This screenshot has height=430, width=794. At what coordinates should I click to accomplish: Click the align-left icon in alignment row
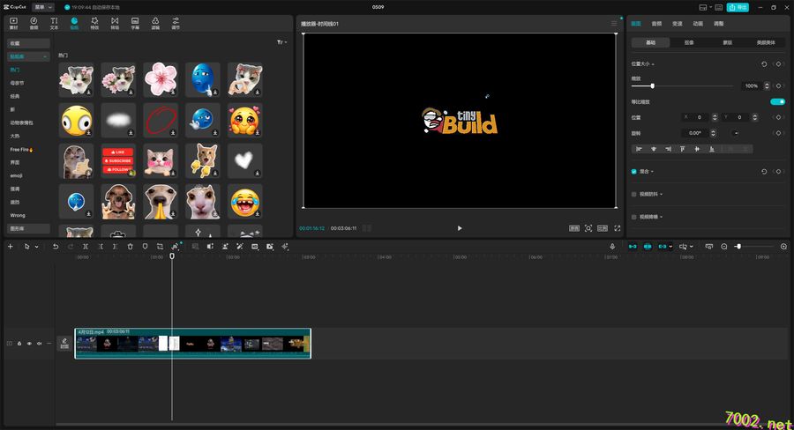[x=639, y=149]
